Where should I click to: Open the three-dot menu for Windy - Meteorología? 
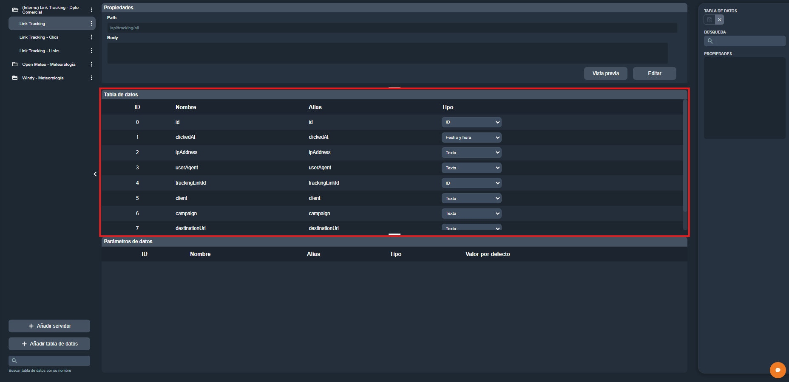tap(91, 78)
